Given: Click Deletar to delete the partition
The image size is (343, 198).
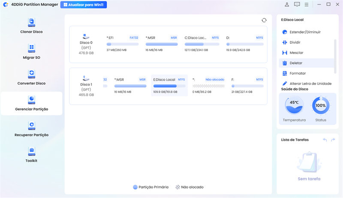Looking at the screenshot, I should click(296, 63).
